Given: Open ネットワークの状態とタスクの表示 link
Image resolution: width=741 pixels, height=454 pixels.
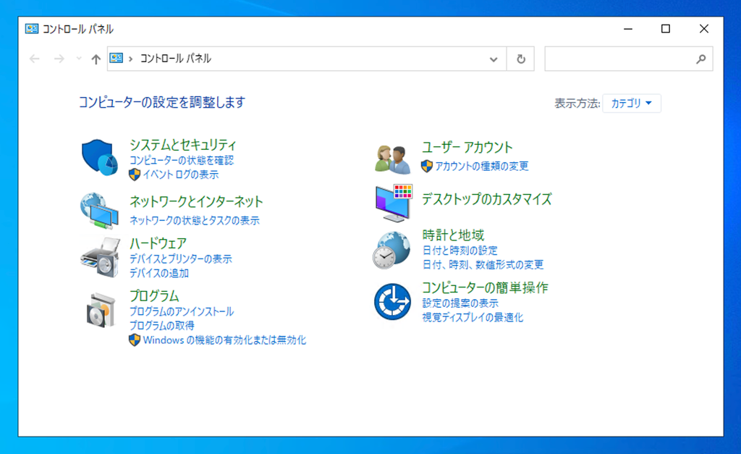Looking at the screenshot, I should pos(194,220).
